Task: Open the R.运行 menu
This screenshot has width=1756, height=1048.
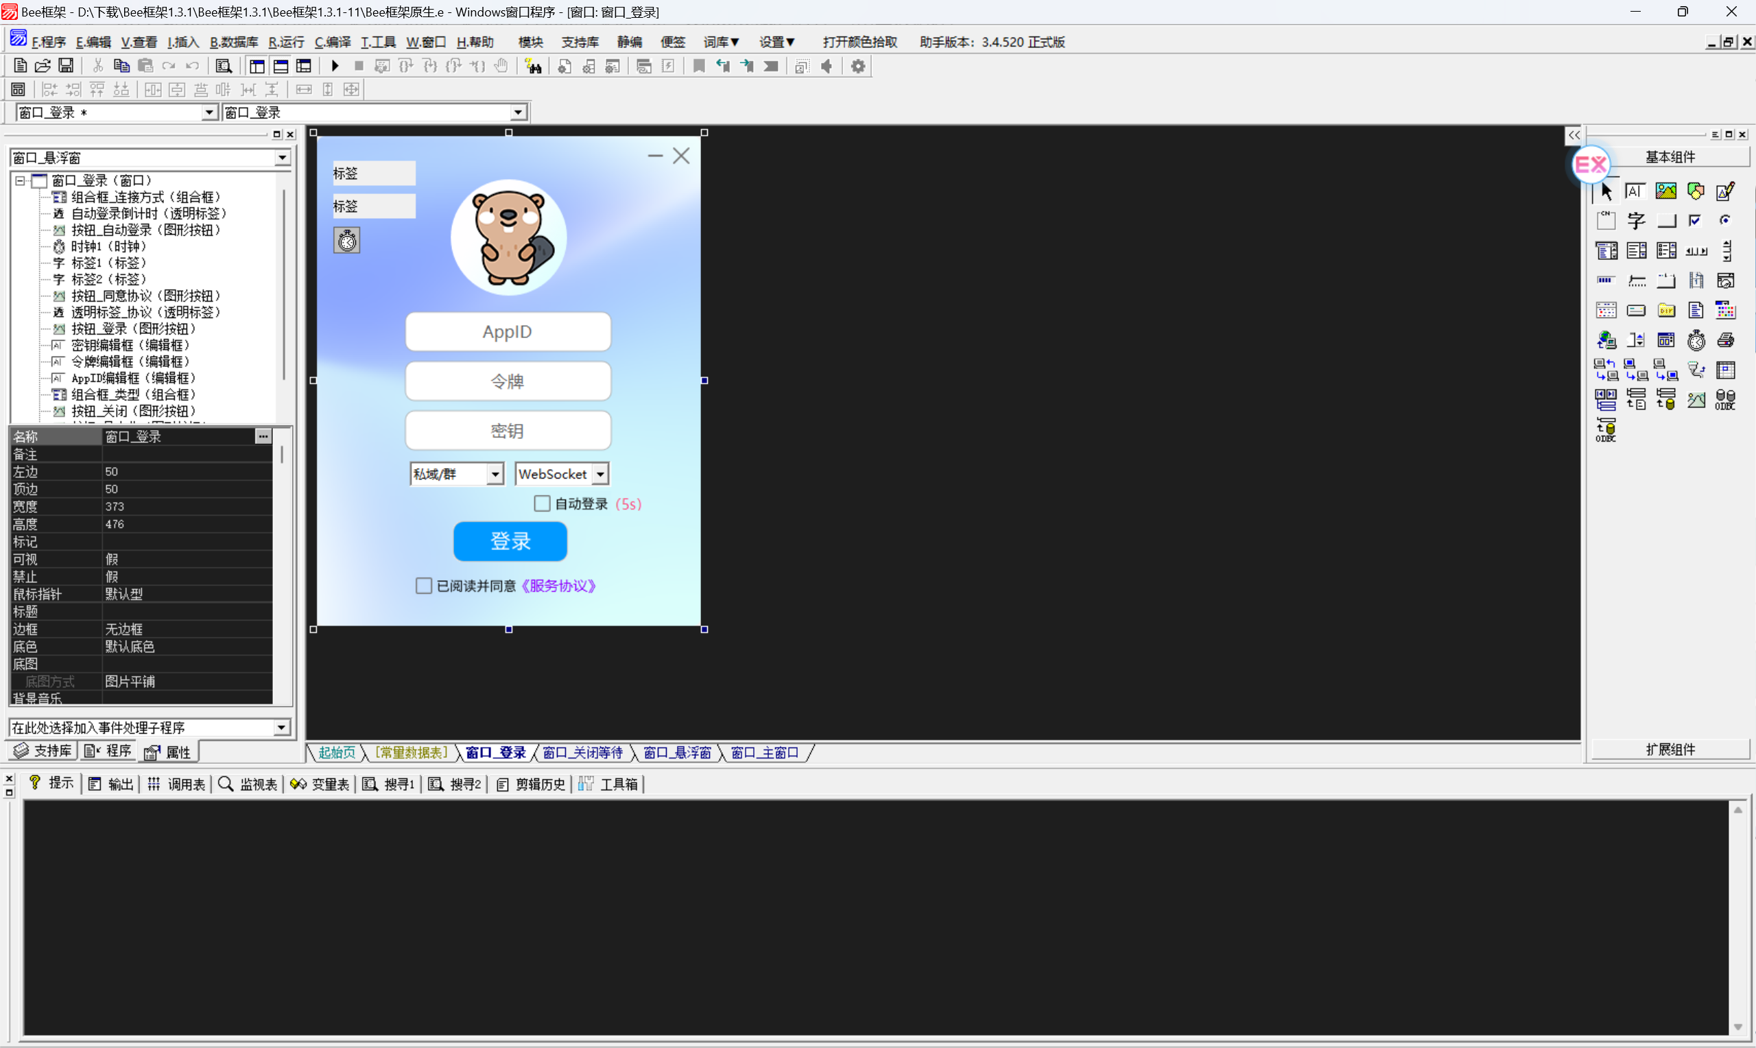Action: click(286, 42)
